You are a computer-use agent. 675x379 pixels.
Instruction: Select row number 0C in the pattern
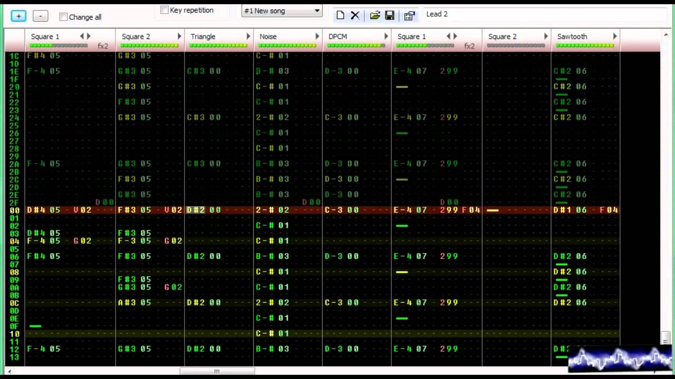pos(14,303)
